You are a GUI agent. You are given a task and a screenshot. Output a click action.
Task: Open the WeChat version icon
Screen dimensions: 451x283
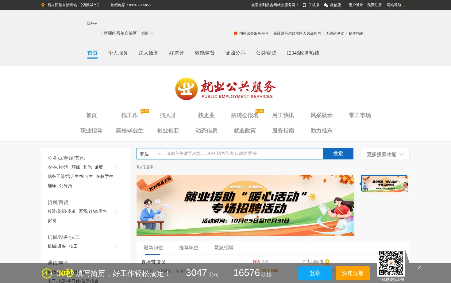tap(326, 5)
